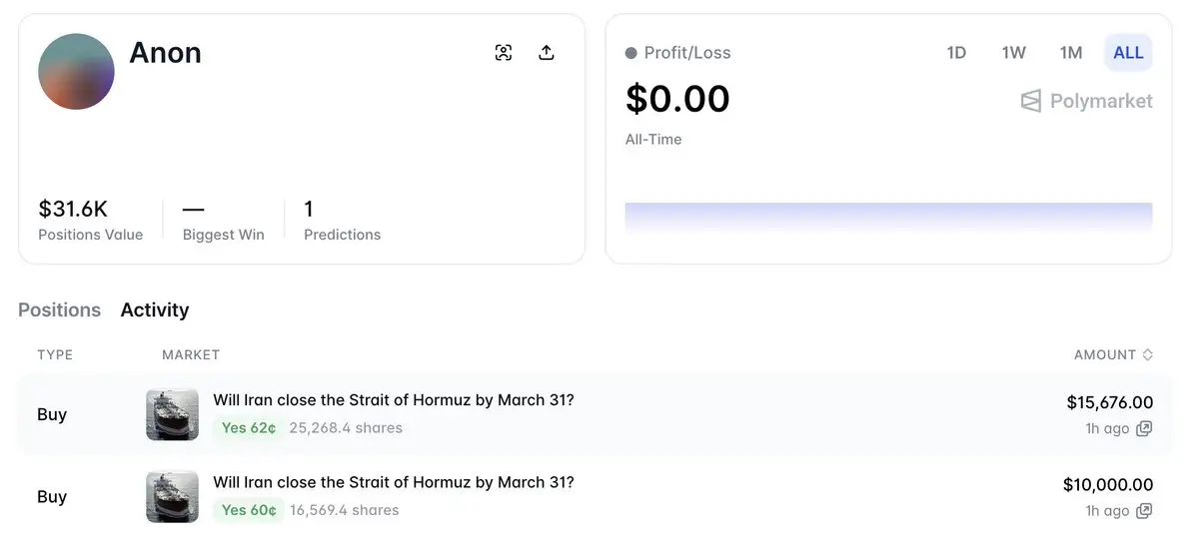Click the share/upload profile icon
The width and height of the screenshot is (1199, 558).
coord(547,53)
